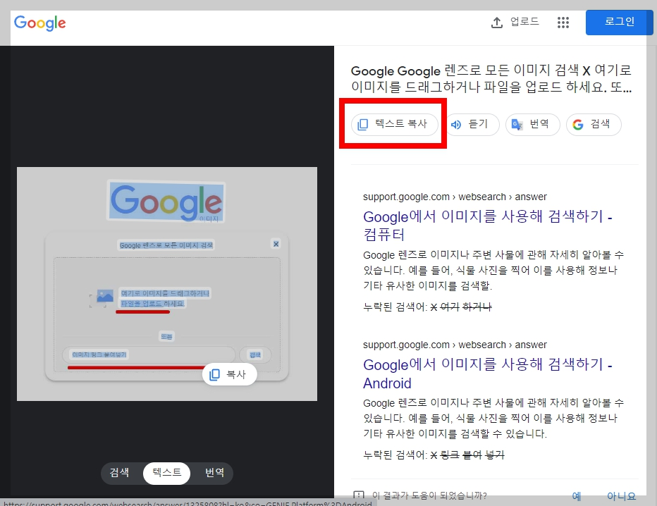
Task: Click 아니요 for feedback question
Action: point(621,496)
